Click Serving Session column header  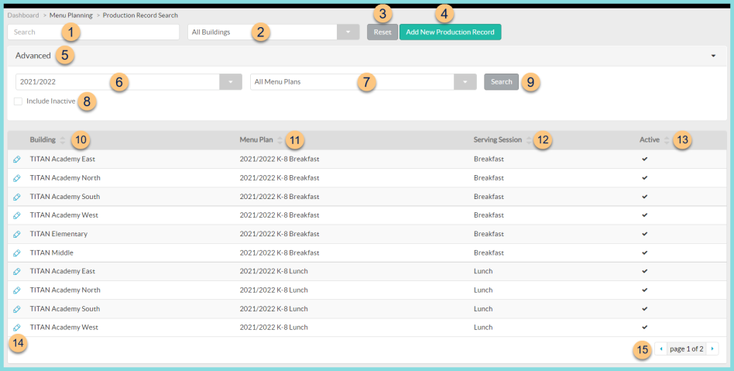(x=498, y=139)
